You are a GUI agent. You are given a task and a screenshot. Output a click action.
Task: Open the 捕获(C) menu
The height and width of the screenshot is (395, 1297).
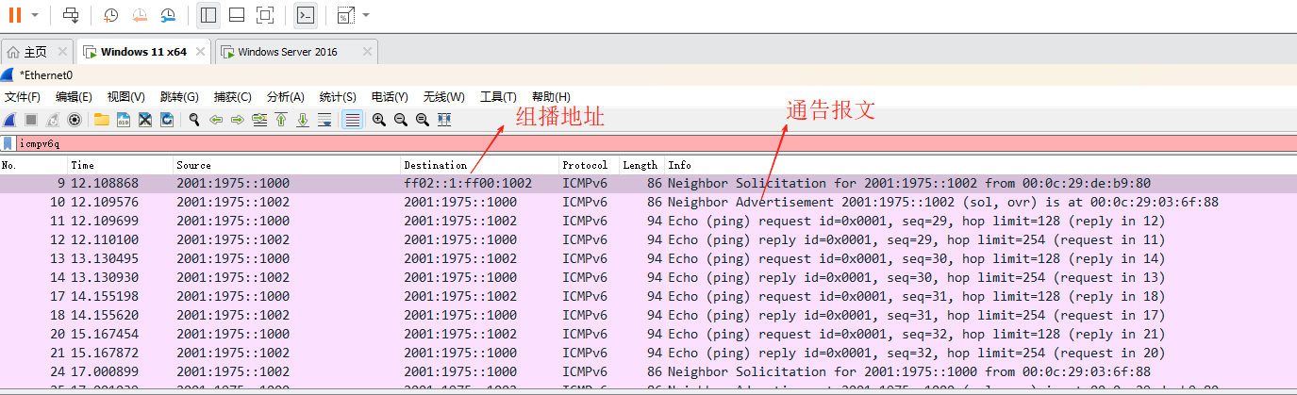click(x=233, y=96)
